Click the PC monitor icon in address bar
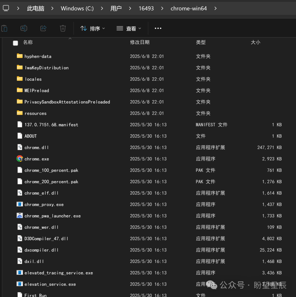The height and width of the screenshot is (297, 296). click(6, 8)
